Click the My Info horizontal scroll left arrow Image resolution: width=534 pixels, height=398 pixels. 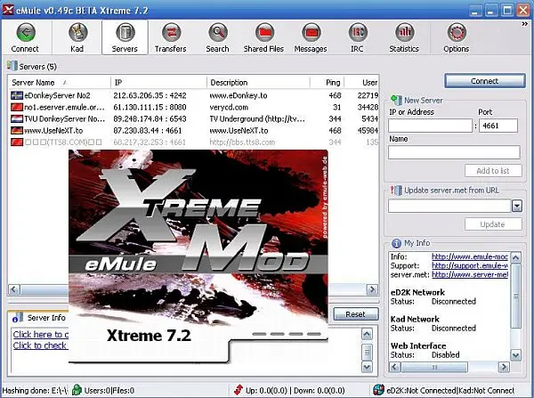[x=395, y=367]
